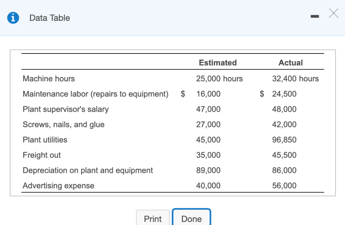Click the 25,000 hours estimated value

tap(219, 79)
